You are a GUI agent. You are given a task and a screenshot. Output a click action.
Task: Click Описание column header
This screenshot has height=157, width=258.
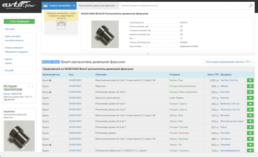(101, 75)
